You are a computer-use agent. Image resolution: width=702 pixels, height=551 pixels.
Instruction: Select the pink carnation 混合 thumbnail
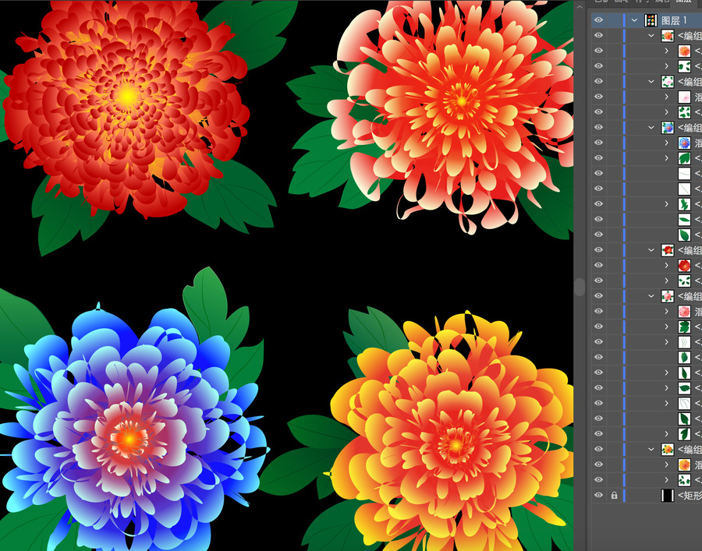[x=684, y=311]
